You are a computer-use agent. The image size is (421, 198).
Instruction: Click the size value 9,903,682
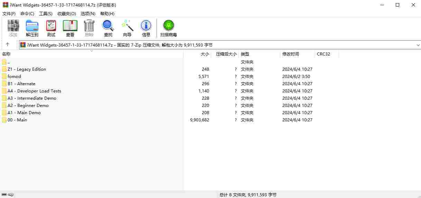200,120
